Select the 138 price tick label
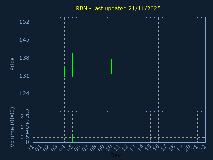The height and width of the screenshot is (160, 213). (24, 58)
